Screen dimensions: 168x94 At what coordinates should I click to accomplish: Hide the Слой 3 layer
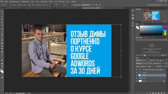pyautogui.click(x=136, y=73)
